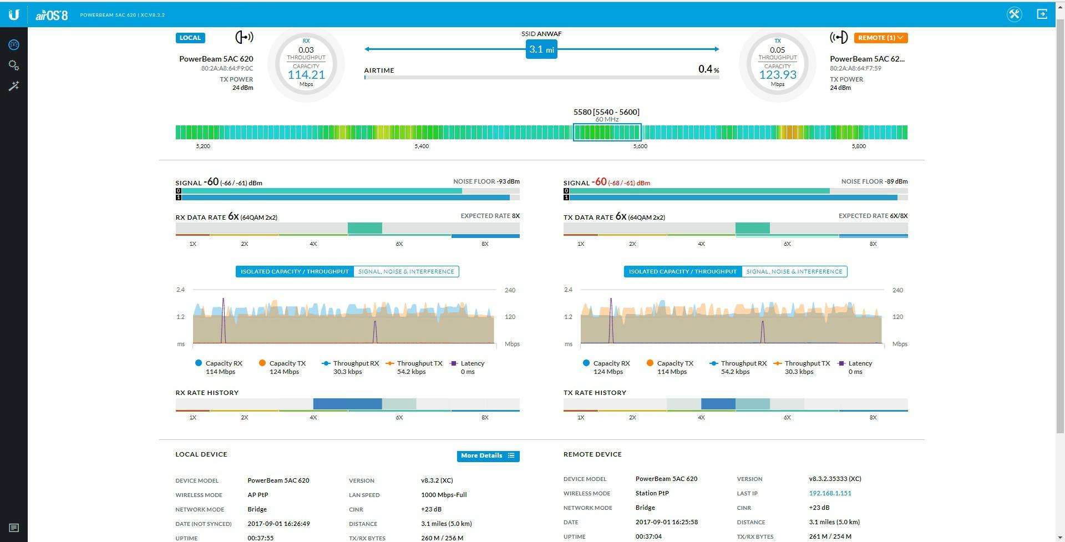Viewport: 1065px width, 542px height.
Task: Click the local EXPECTED RATE 8X text
Action: coord(490,216)
